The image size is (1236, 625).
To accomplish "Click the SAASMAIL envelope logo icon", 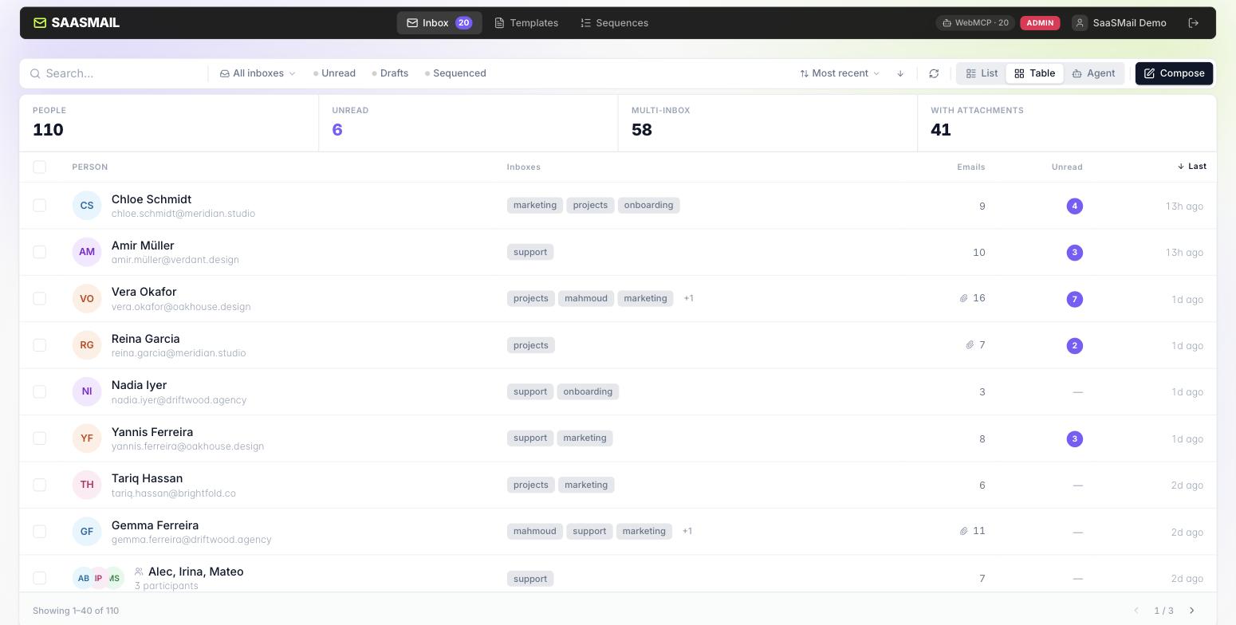I will point(40,23).
